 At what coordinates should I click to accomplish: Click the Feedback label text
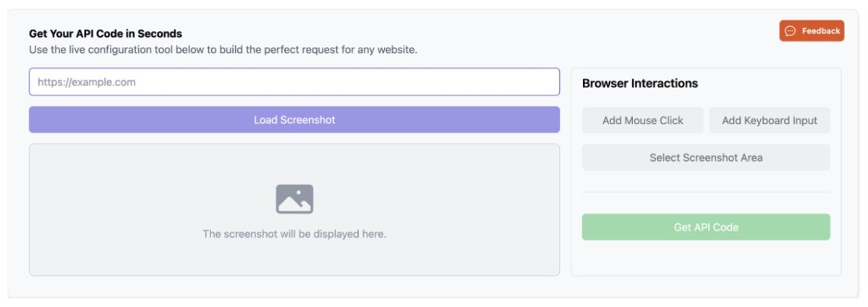point(820,31)
